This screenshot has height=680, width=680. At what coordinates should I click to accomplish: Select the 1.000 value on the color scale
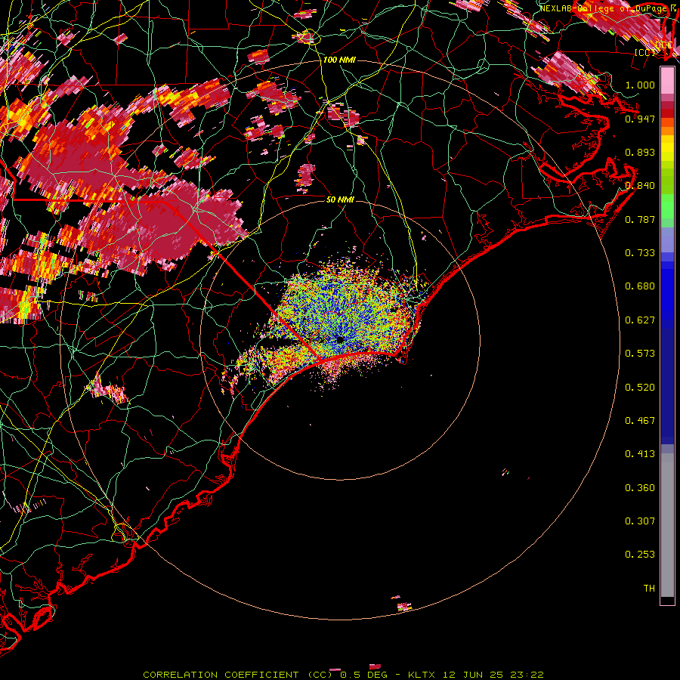[x=640, y=85]
